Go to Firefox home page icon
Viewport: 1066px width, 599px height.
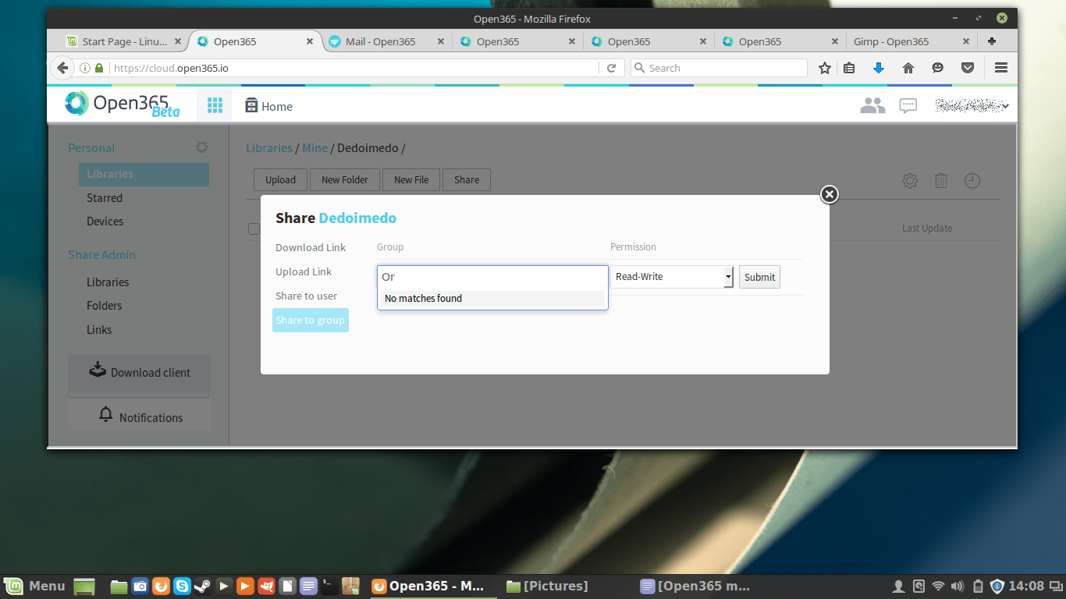click(908, 68)
